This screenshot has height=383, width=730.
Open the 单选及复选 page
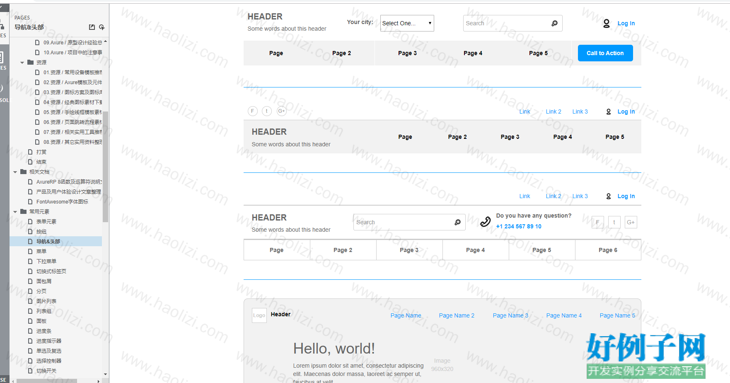[x=49, y=351]
